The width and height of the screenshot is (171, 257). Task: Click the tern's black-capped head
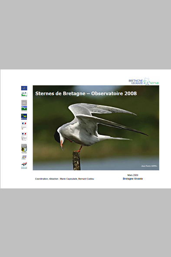tap(58, 136)
